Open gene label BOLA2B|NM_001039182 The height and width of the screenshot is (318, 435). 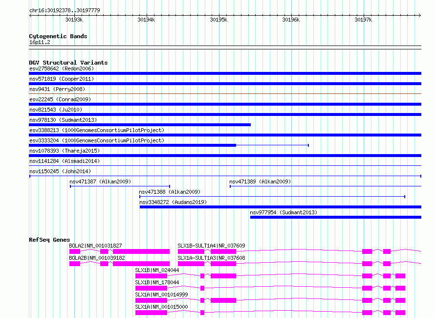click(97, 258)
